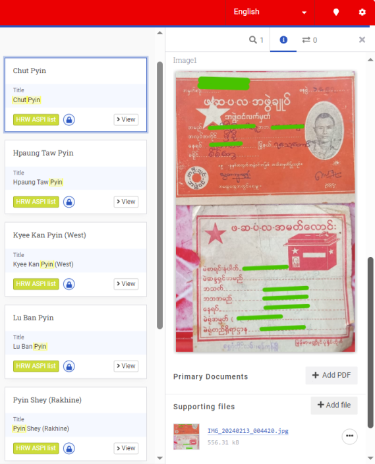Open the map location pin icon

(336, 12)
